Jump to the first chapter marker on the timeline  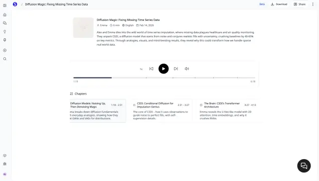click(146, 78)
